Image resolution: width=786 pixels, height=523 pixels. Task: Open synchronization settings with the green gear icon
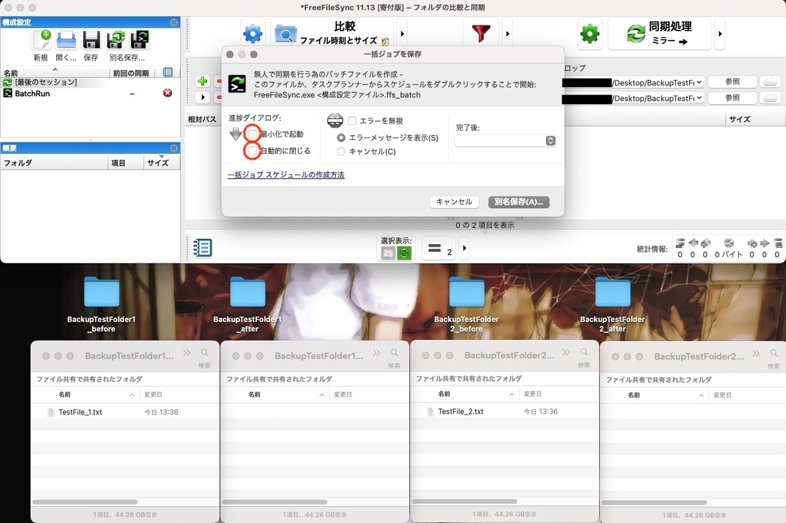click(x=589, y=32)
